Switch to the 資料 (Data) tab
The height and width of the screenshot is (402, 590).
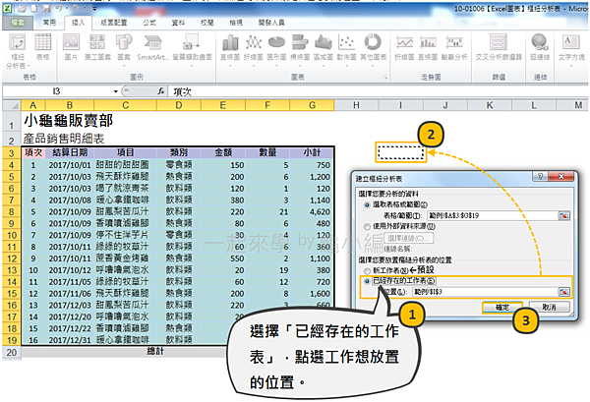click(178, 23)
